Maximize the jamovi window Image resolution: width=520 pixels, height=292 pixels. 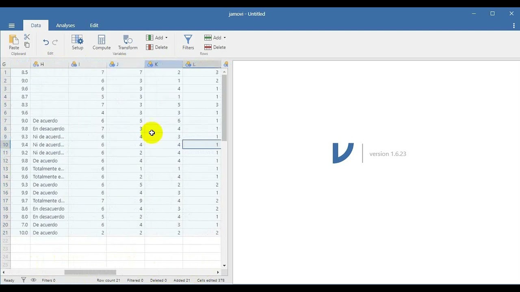click(x=492, y=13)
